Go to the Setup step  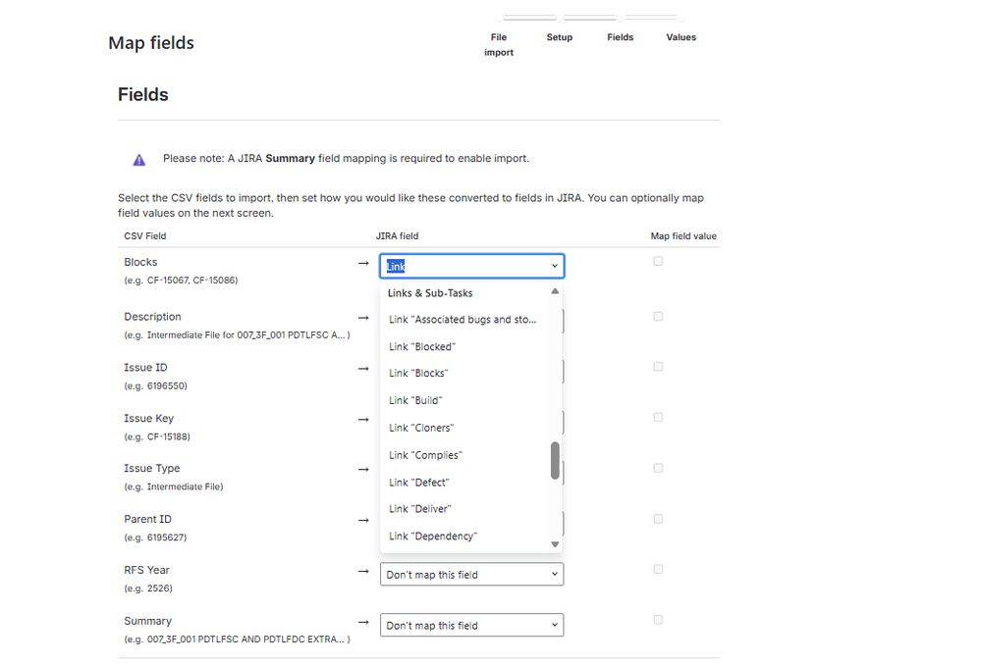point(559,36)
